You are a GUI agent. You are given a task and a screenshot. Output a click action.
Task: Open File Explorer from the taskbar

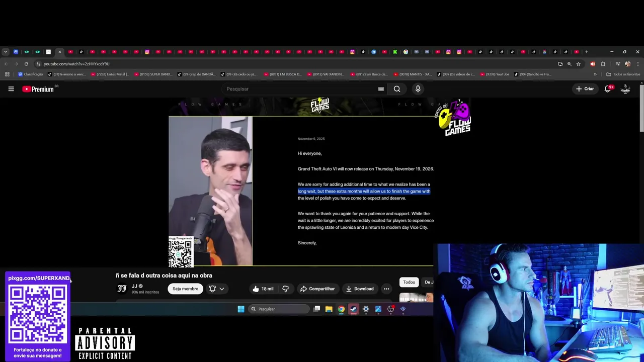point(329,309)
